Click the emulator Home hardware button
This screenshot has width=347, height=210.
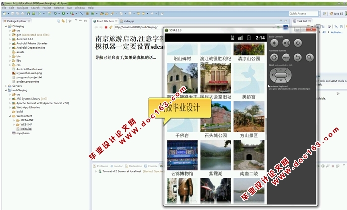click(274, 58)
